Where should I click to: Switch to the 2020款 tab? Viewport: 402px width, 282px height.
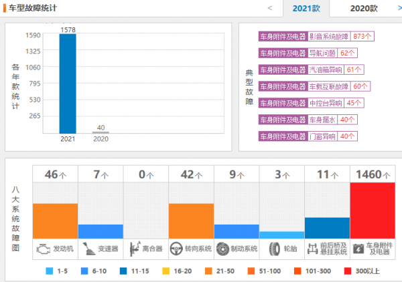coord(364,9)
